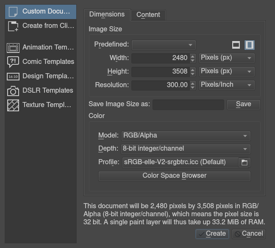Viewport: 275px width, 248px height.
Task: Select the Dimensions tab
Action: pyautogui.click(x=107, y=14)
